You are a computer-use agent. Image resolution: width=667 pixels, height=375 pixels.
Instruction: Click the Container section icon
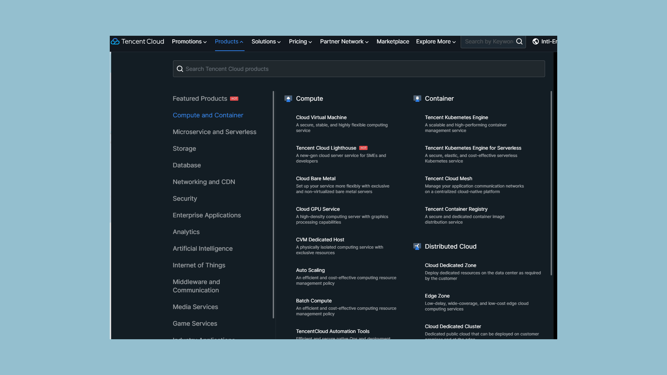417,99
